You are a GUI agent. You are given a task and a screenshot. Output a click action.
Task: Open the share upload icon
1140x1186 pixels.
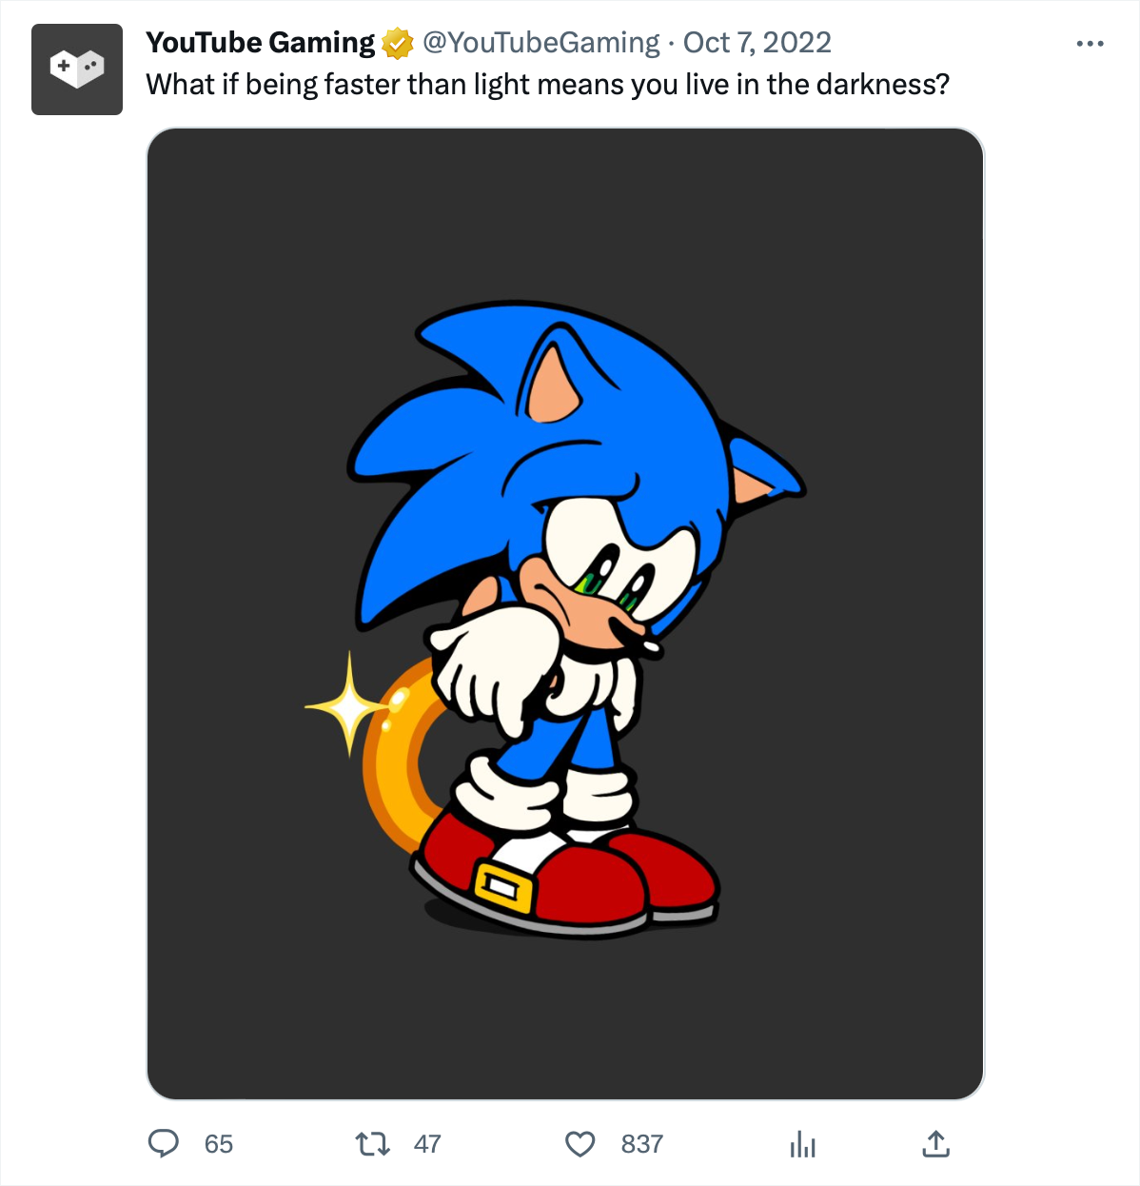click(936, 1143)
